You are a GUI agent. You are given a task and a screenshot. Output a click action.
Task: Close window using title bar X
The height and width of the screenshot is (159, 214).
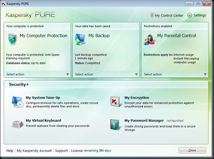click(207, 4)
